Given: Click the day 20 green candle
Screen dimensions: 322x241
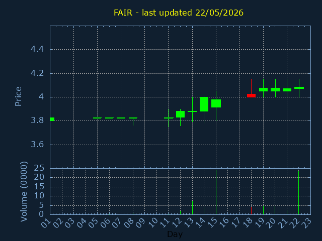Looking at the screenshot, I should pos(275,89).
